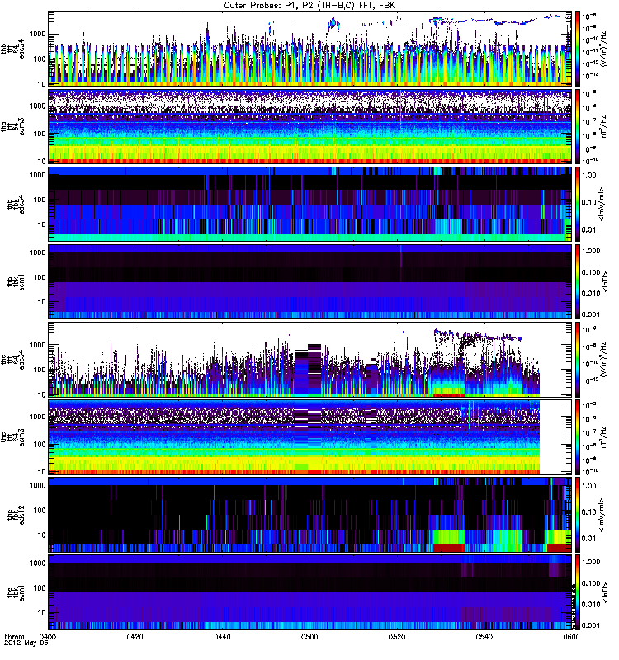Click the <|nT|> unit label of thc fbk scm1
619x660 pixels.
[x=606, y=593]
